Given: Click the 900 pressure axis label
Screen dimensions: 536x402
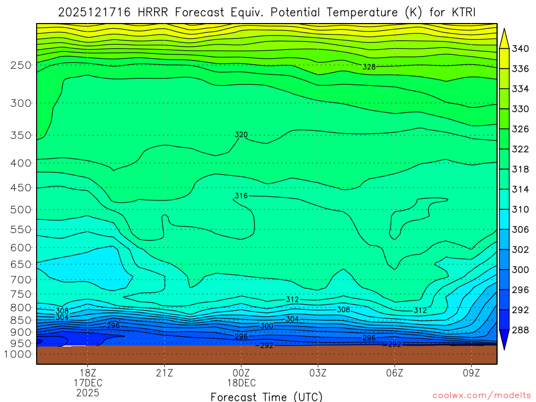Looking at the screenshot, I should [21, 332].
